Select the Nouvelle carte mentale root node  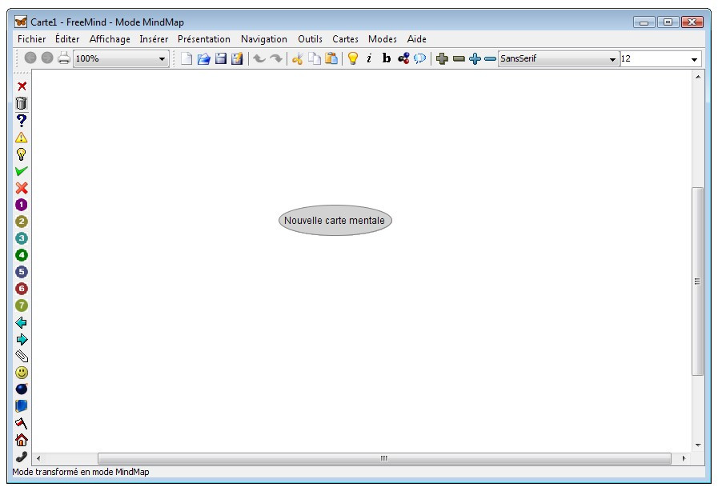(335, 220)
